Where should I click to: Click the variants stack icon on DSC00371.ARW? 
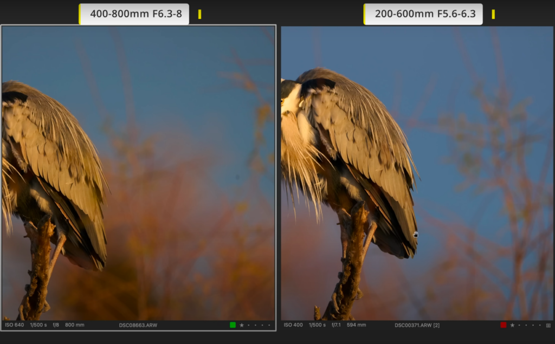pos(548,325)
